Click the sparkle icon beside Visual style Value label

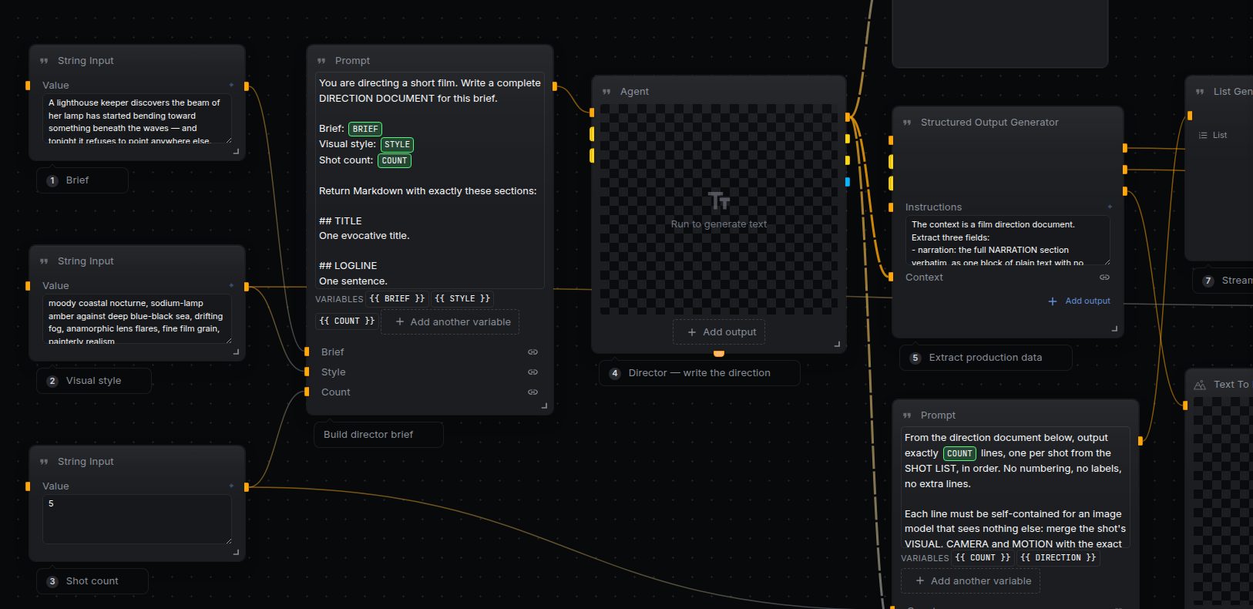point(231,285)
